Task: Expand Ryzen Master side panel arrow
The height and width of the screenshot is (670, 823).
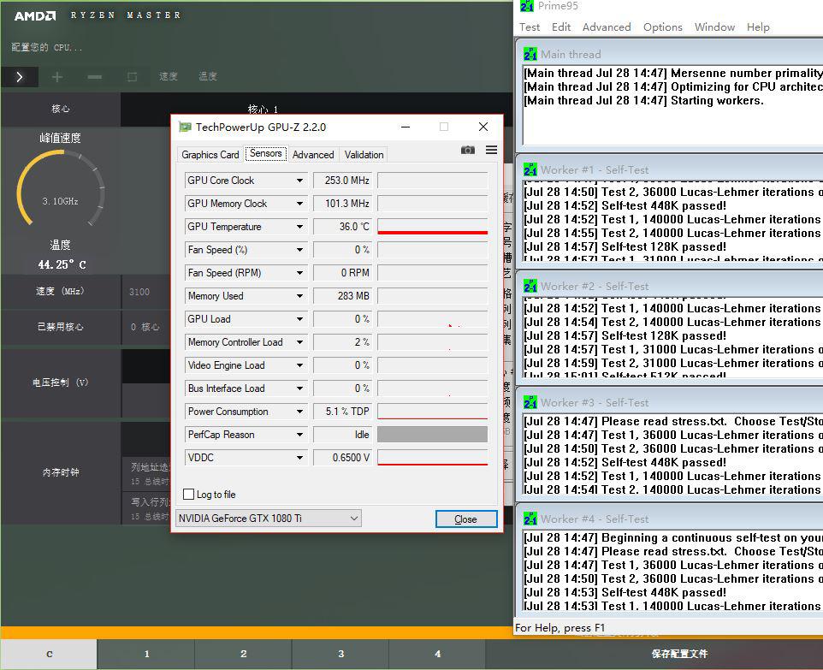Action: click(x=20, y=77)
